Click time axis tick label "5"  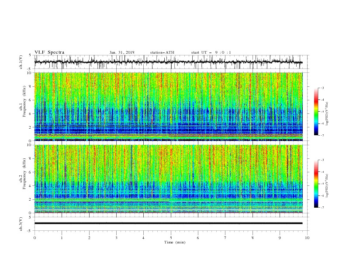click(171, 238)
